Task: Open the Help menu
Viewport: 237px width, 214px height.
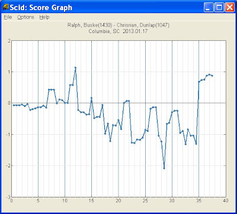Action: (44, 17)
